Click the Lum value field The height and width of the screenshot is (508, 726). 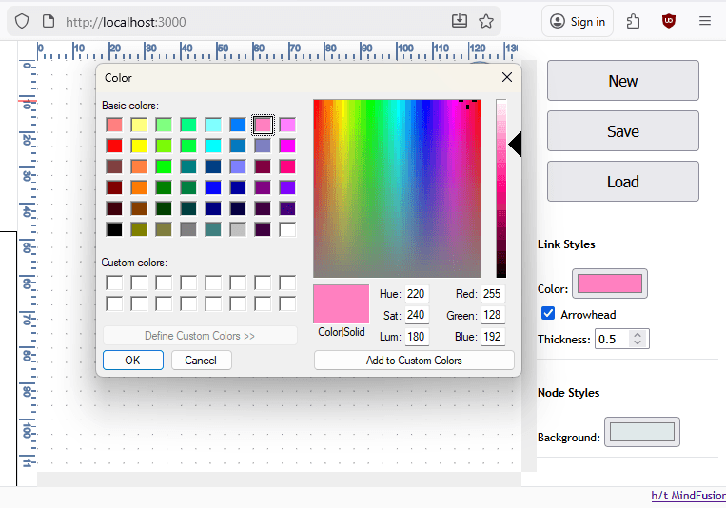pos(416,337)
